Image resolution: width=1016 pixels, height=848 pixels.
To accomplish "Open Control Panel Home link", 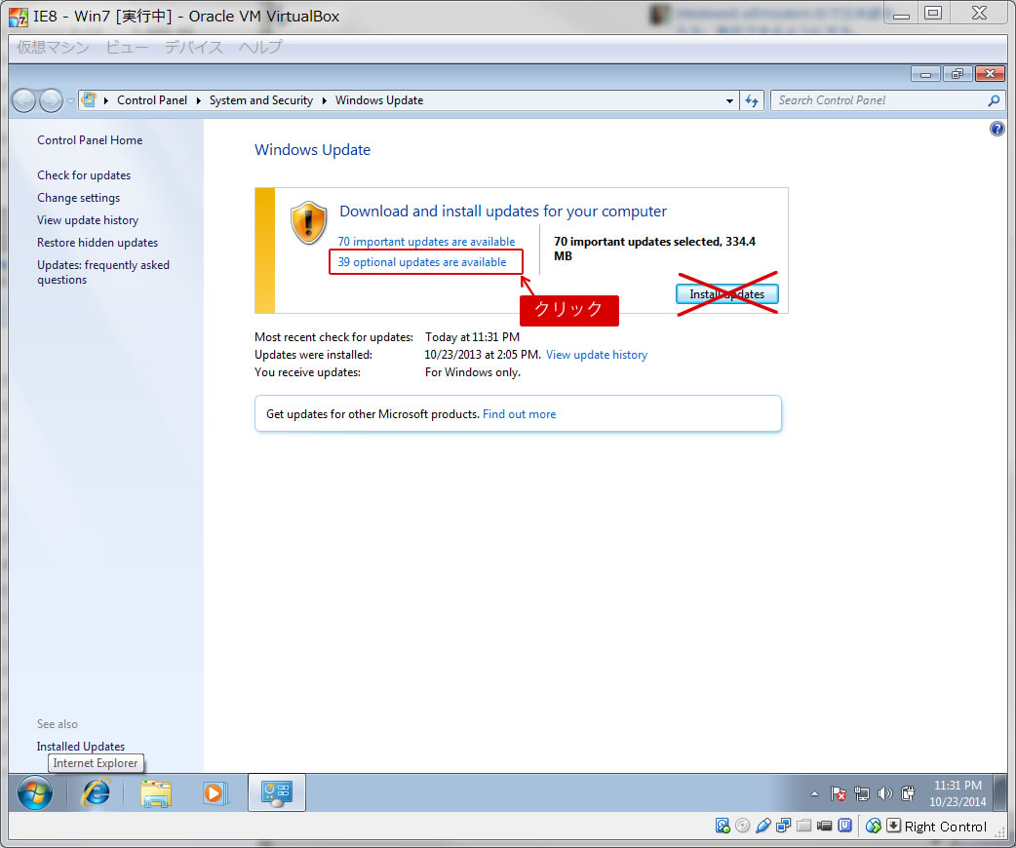I will [x=90, y=140].
